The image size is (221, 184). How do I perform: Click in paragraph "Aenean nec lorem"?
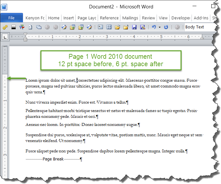tap(83, 125)
